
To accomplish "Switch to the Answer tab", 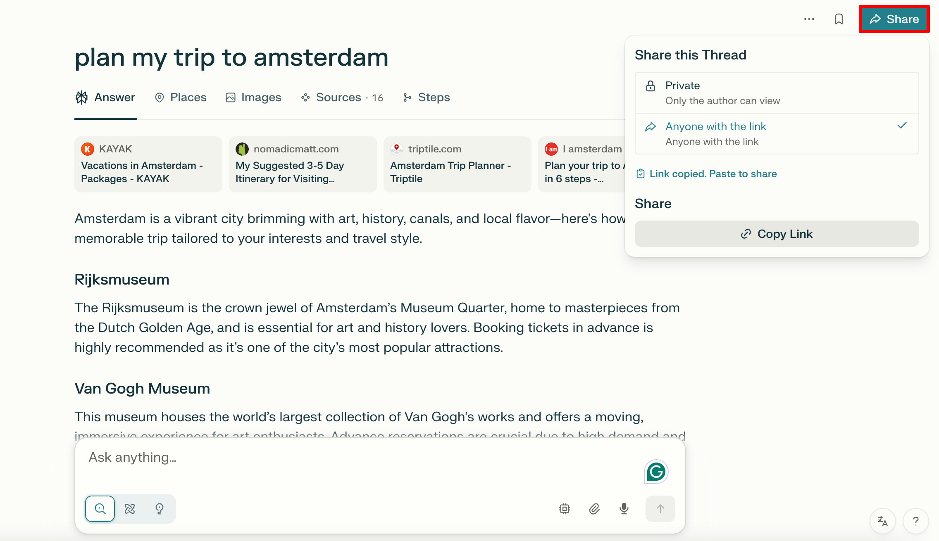I will [x=105, y=97].
